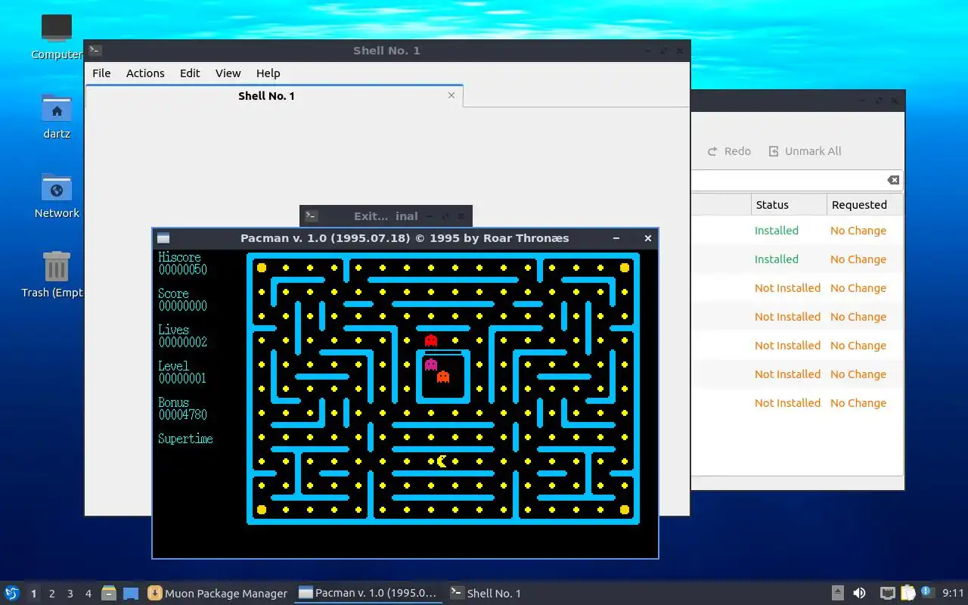
Task: Select the Shell No. 1 tab
Action: point(274,96)
